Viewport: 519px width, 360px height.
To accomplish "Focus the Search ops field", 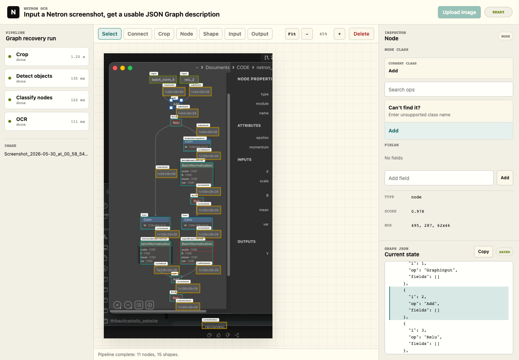I will (449, 89).
